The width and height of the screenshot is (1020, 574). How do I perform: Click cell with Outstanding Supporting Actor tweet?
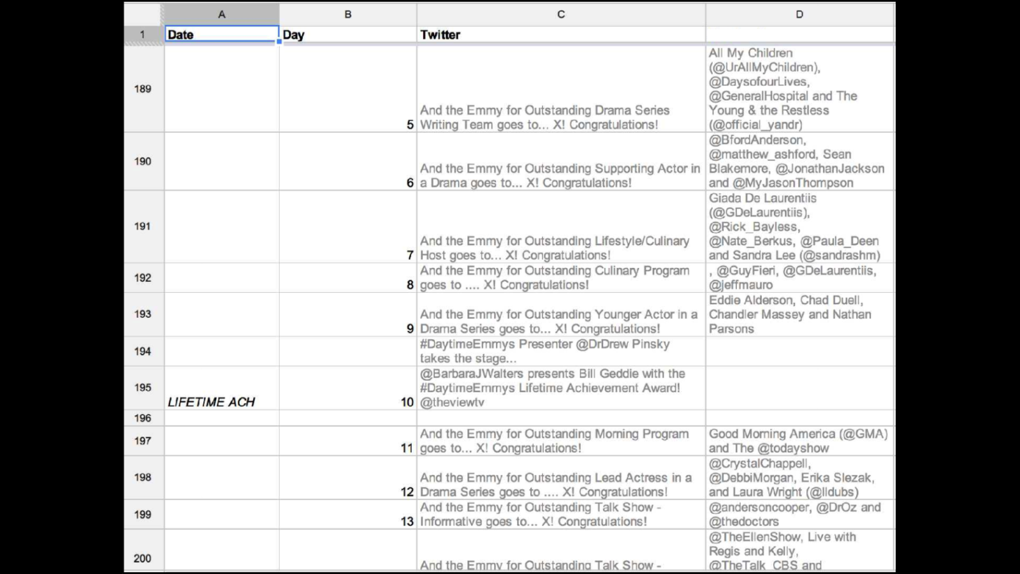click(561, 161)
